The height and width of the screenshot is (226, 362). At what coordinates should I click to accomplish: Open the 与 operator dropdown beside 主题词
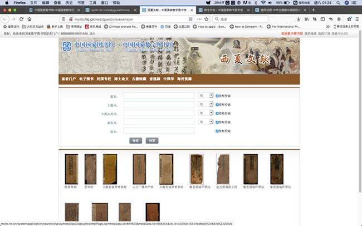coord(206,105)
